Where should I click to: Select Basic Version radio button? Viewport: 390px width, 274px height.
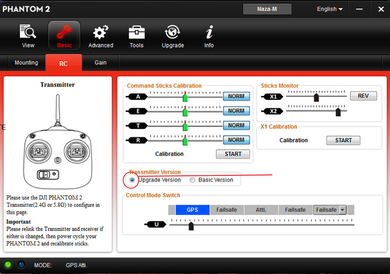pyautogui.click(x=192, y=180)
